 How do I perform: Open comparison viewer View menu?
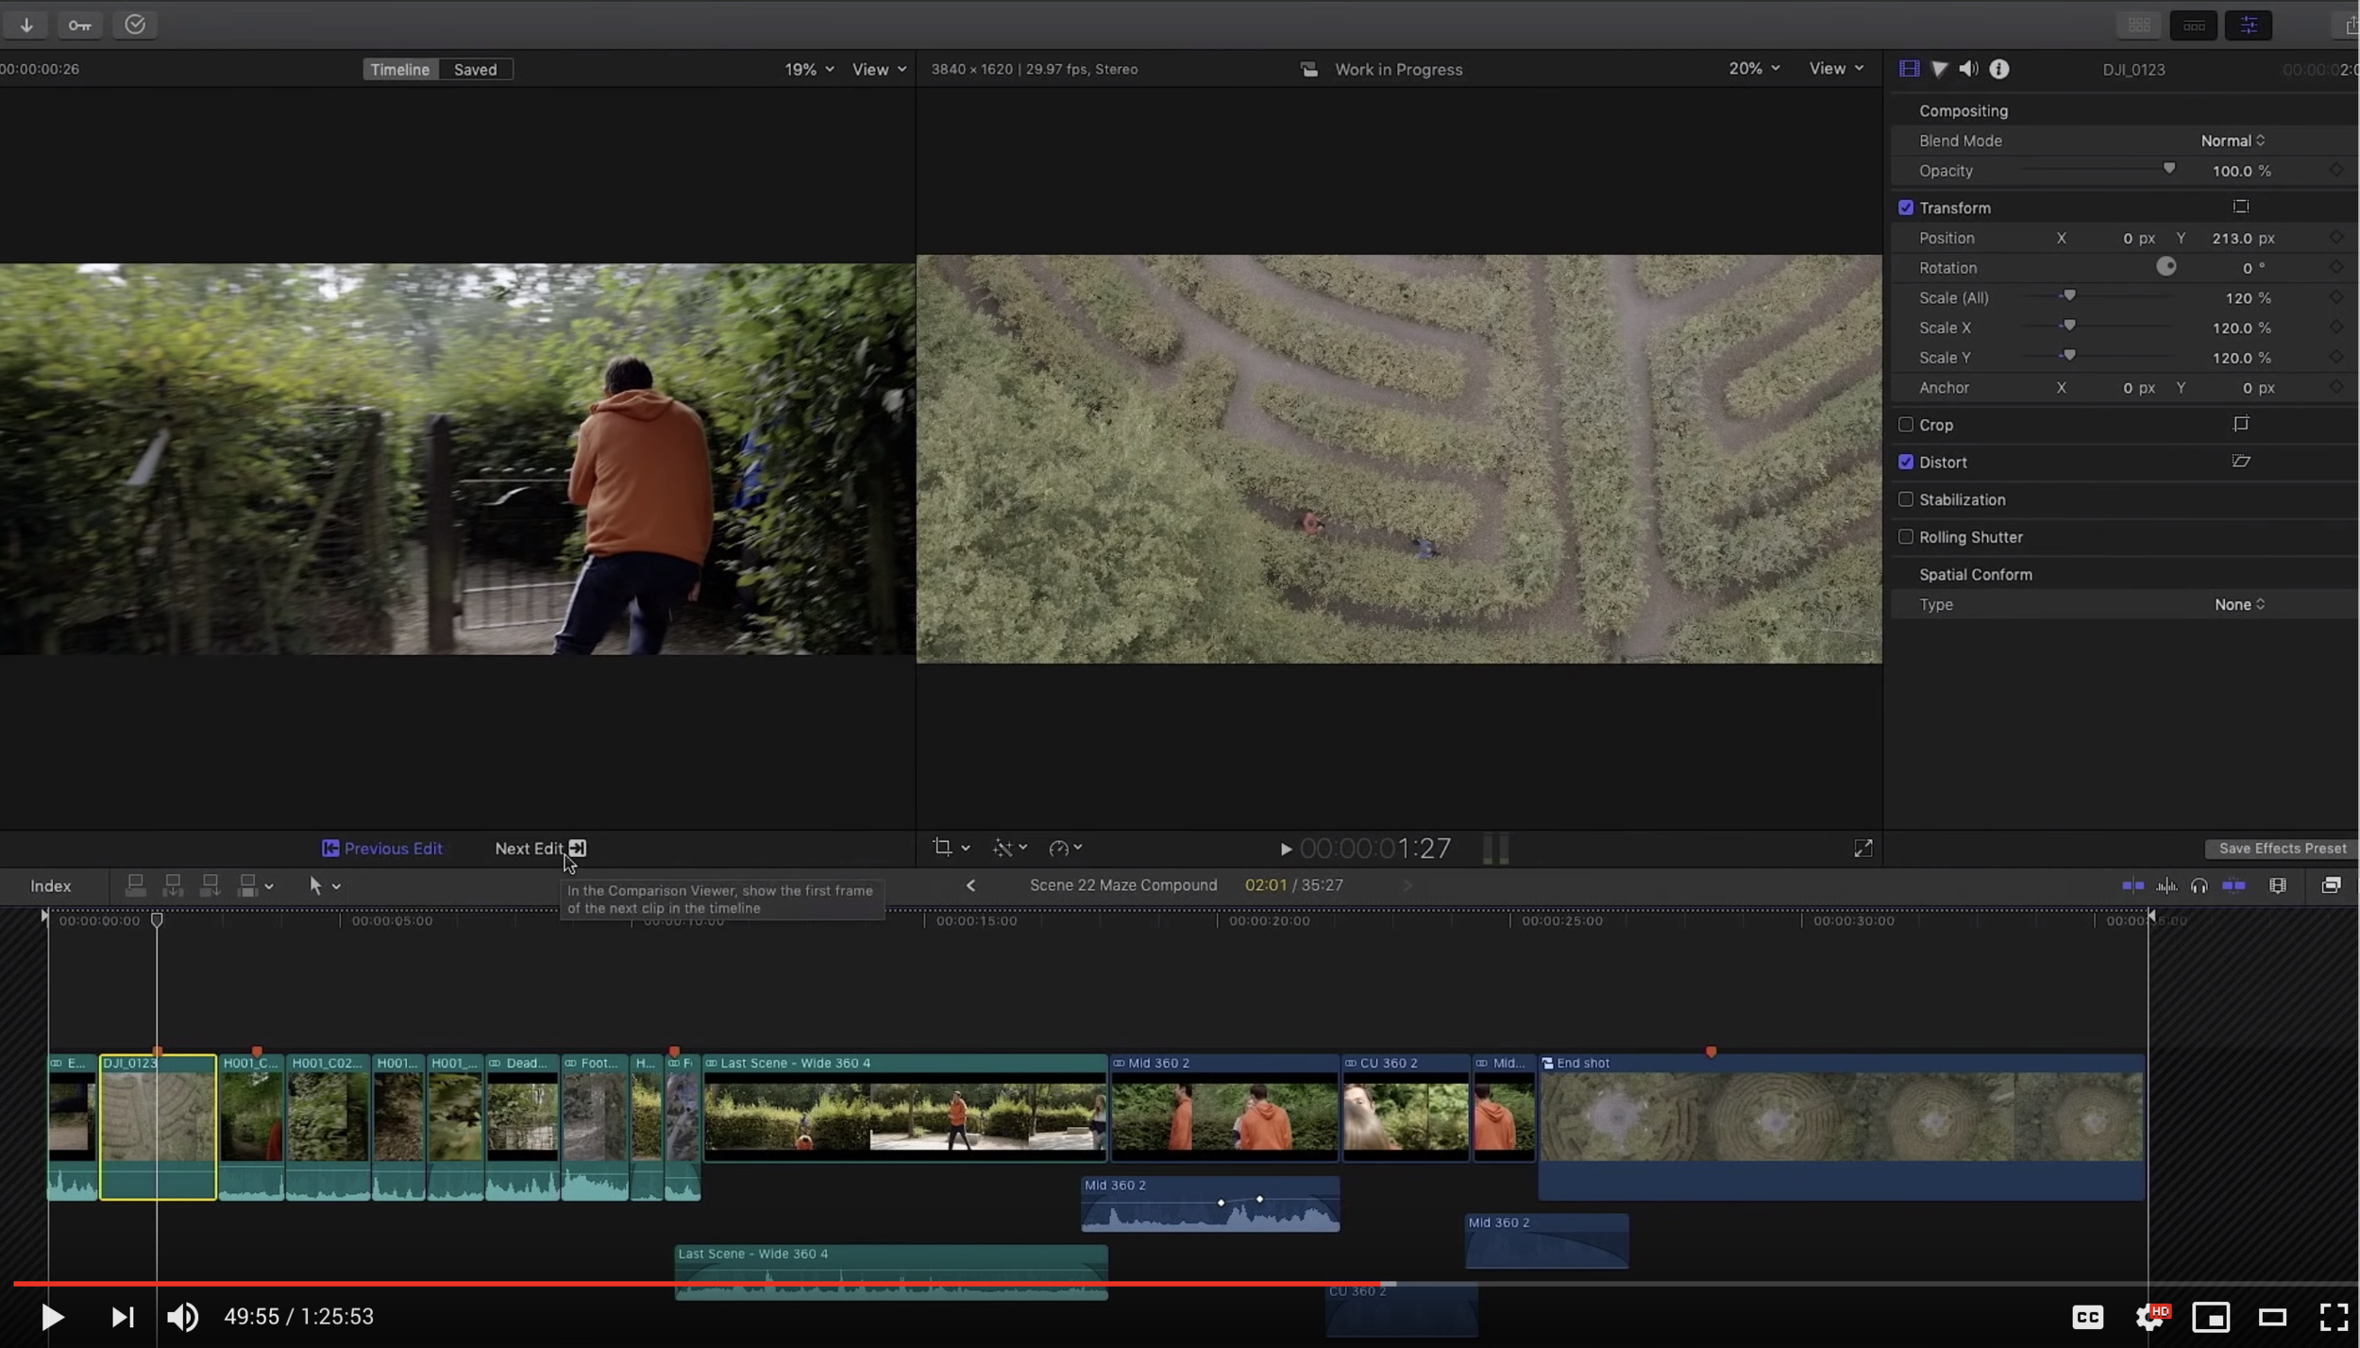879,69
